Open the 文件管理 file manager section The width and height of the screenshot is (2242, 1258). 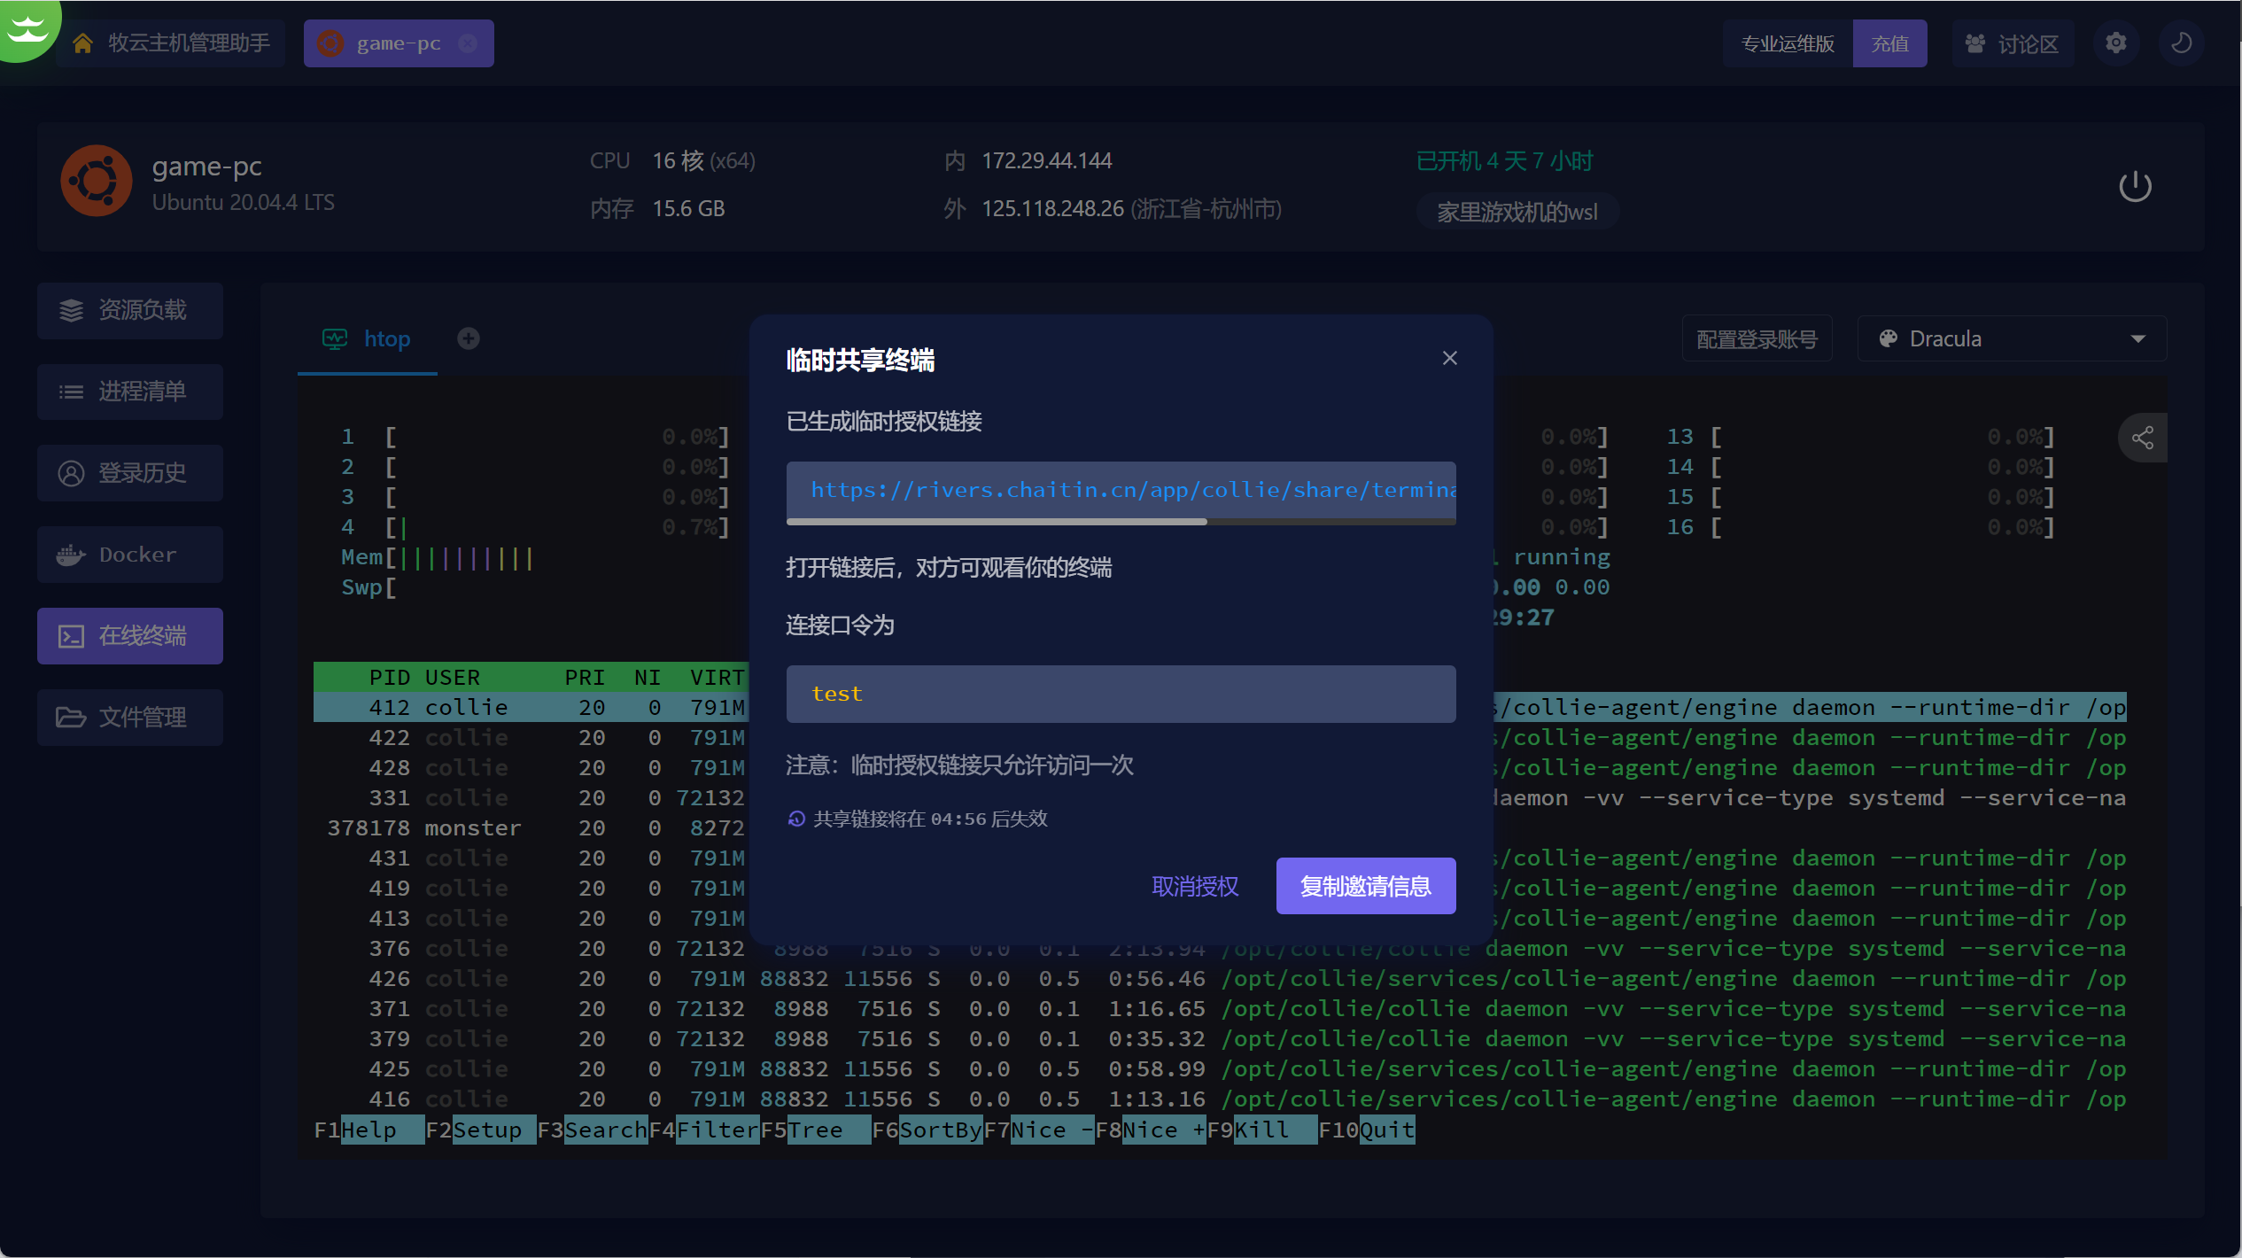coord(130,718)
